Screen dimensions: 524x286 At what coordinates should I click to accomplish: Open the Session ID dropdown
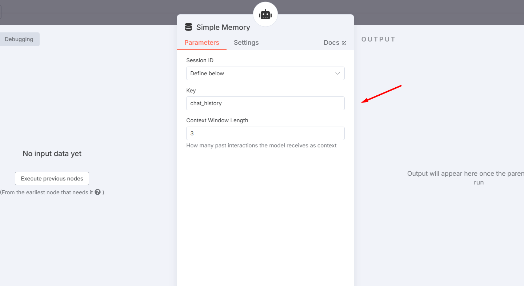click(265, 74)
